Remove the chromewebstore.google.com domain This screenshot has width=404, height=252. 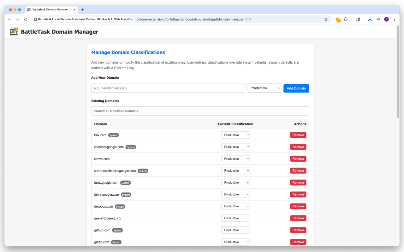point(298,171)
